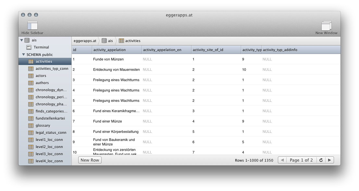
Task: Click the activities breadcrumb in path bar
Action: pyautogui.click(x=130, y=41)
